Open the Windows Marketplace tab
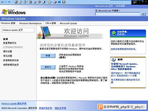This screenshot has width=148, height=111. pyautogui.click(x=30, y=23)
